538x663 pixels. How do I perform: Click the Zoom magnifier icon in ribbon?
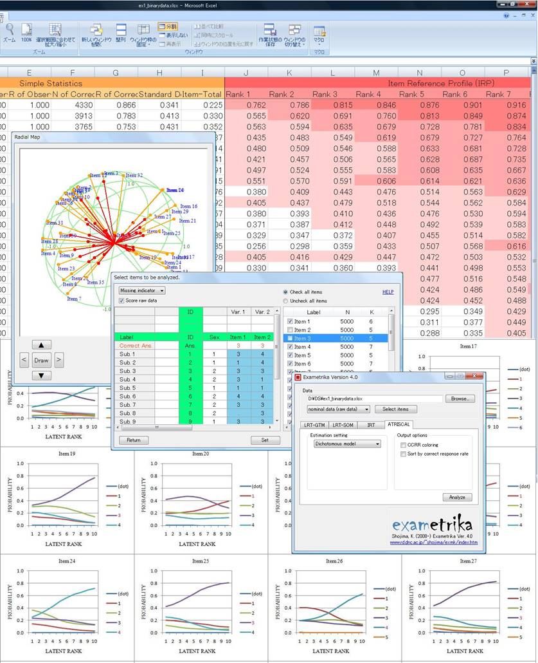point(10,30)
